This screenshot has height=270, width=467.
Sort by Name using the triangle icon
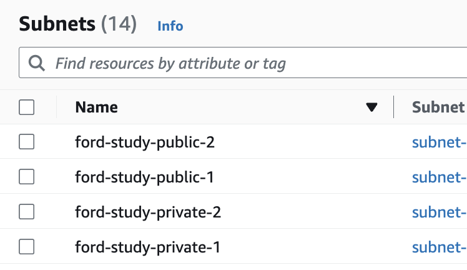(371, 107)
